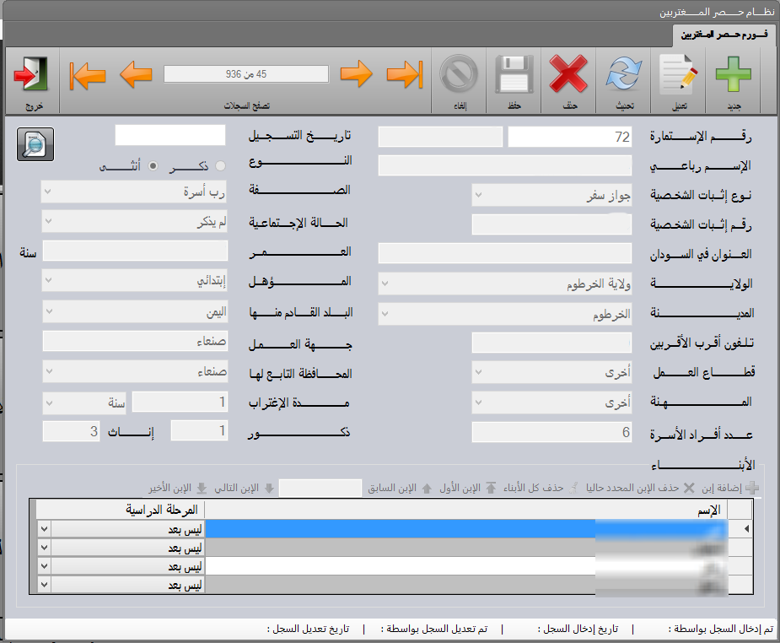Click the حذف كل الأبناء (delete all children) button
This screenshot has height=643, width=780.
[541, 489]
